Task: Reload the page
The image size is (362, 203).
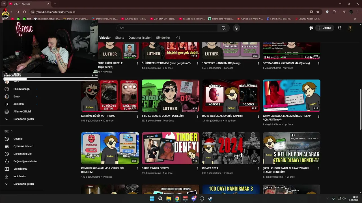Action: tap(18, 12)
